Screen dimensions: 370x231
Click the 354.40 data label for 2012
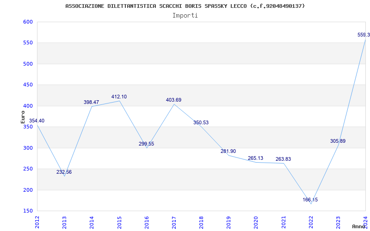pos(37,121)
